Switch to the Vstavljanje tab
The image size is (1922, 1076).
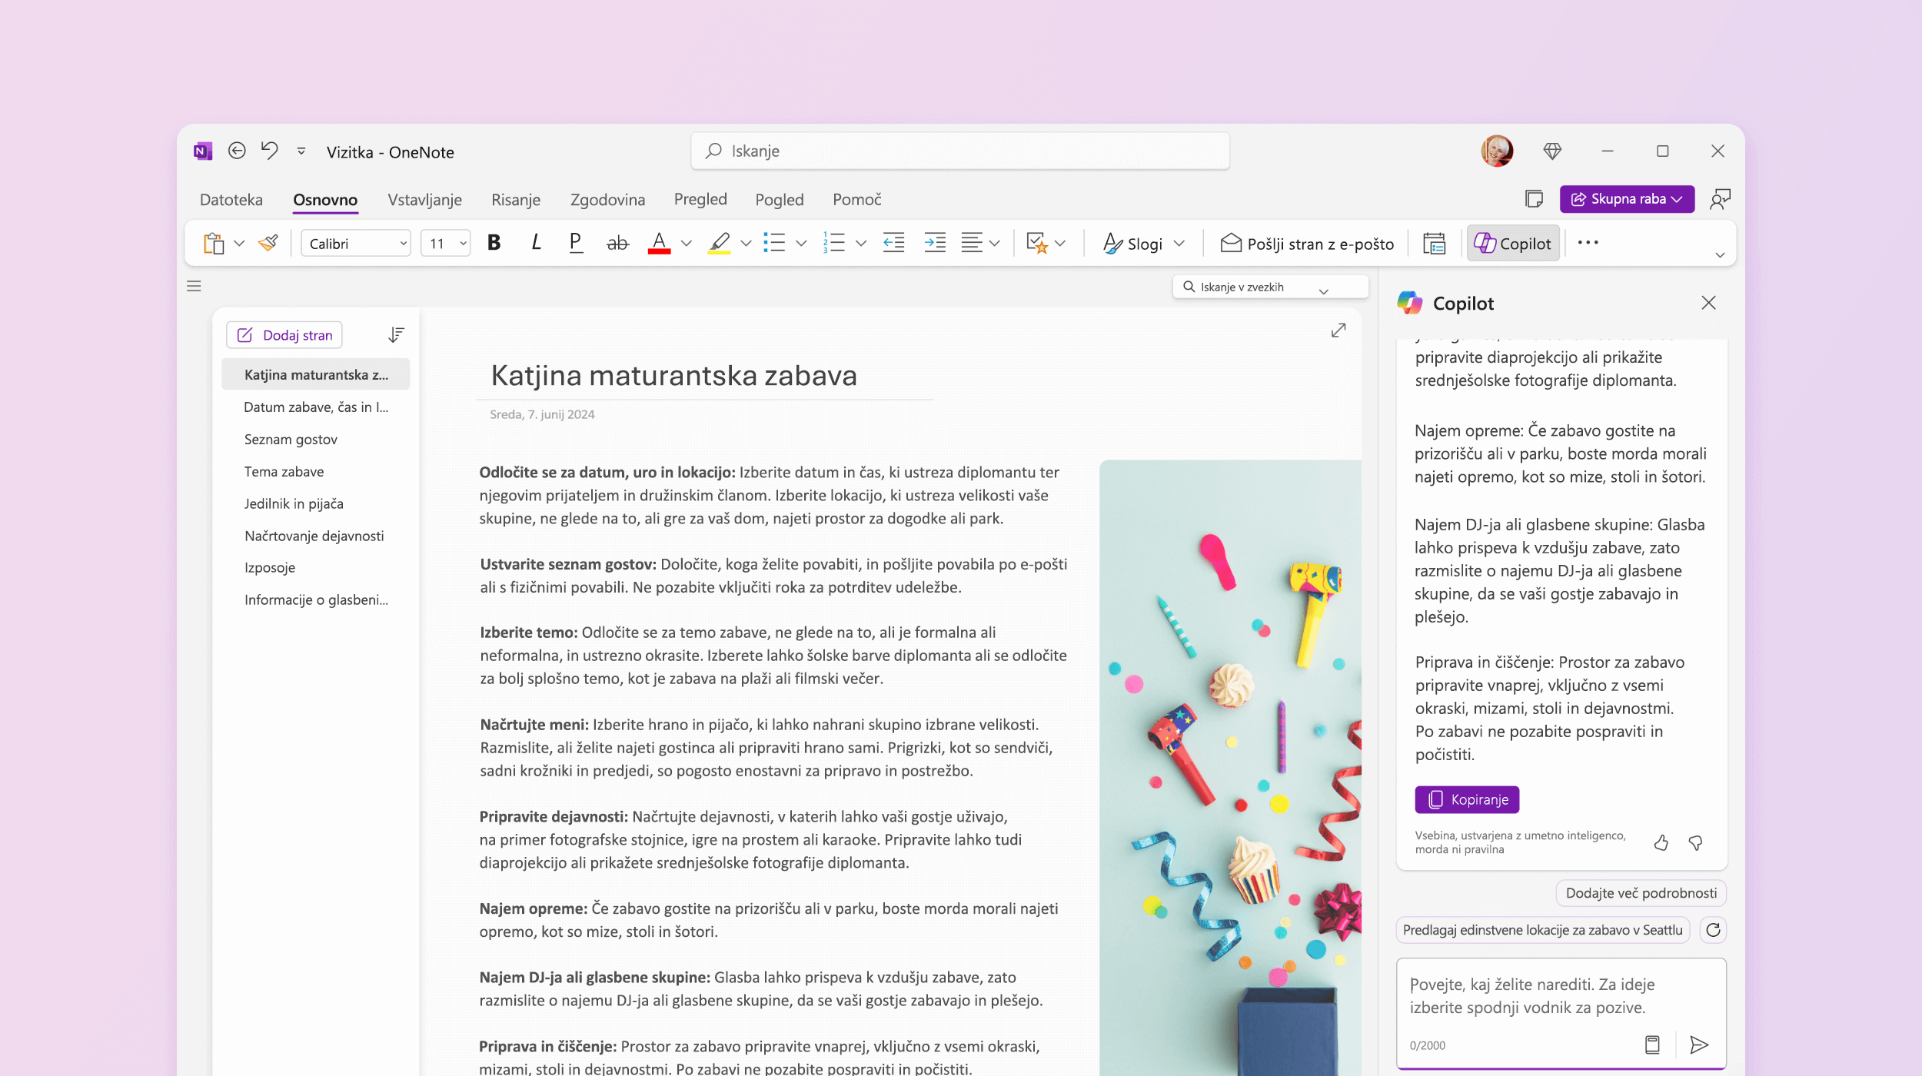[x=424, y=200]
